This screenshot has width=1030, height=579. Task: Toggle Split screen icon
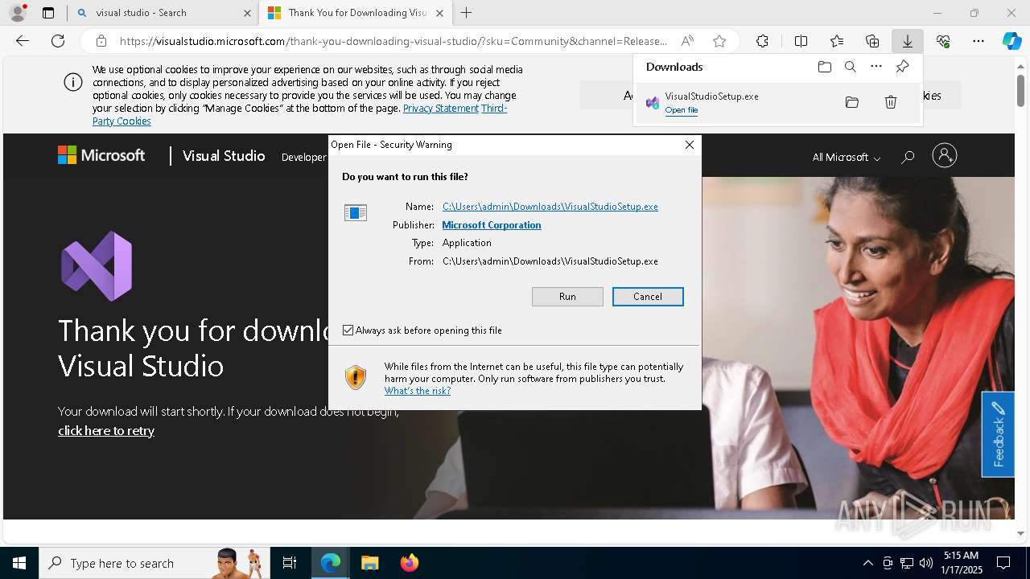801,41
